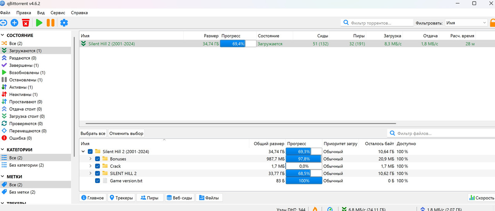The height and width of the screenshot is (211, 495).
Task: Focus the 'Фильтр торрентов' search field
Action: tap(377, 23)
